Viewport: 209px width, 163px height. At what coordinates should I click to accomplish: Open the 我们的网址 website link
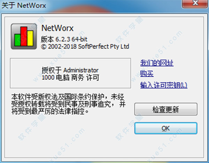pyautogui.click(x=157, y=63)
